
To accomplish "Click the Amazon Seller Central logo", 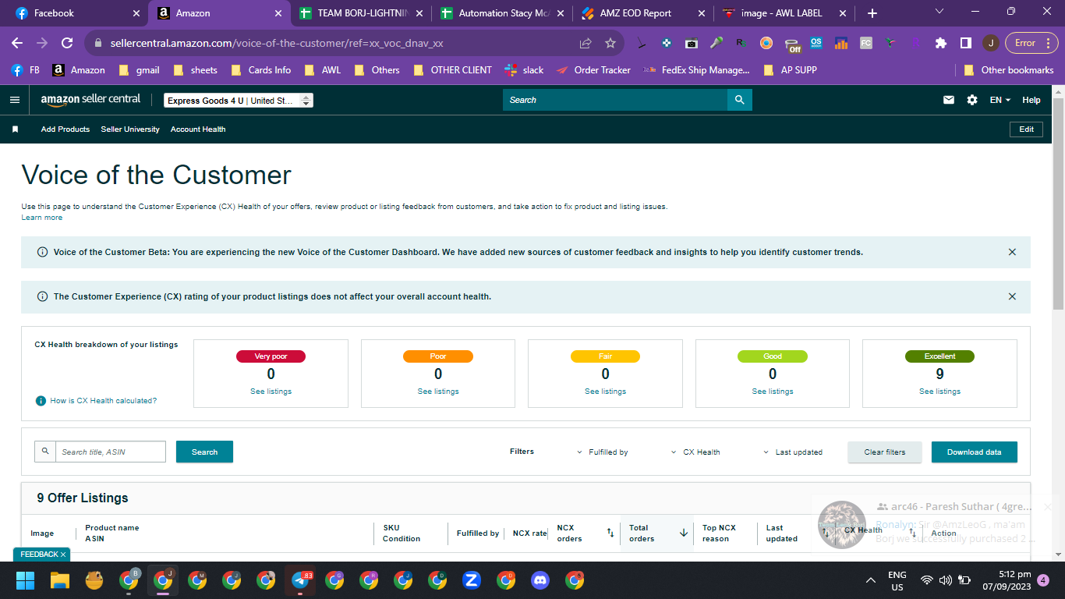I will coord(90,100).
